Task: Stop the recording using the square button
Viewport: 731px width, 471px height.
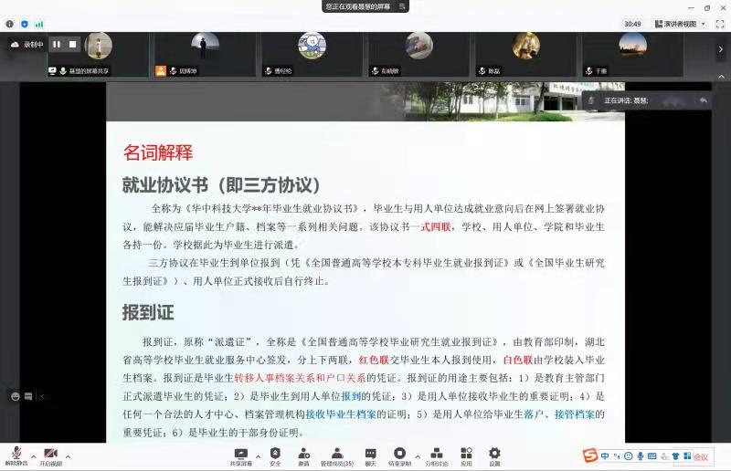Action: click(73, 44)
